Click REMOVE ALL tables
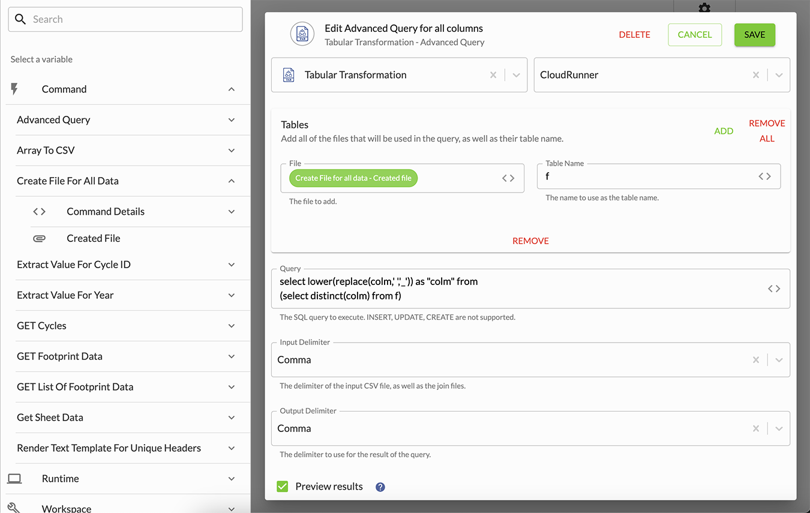Image resolution: width=810 pixels, height=513 pixels. pos(767,131)
